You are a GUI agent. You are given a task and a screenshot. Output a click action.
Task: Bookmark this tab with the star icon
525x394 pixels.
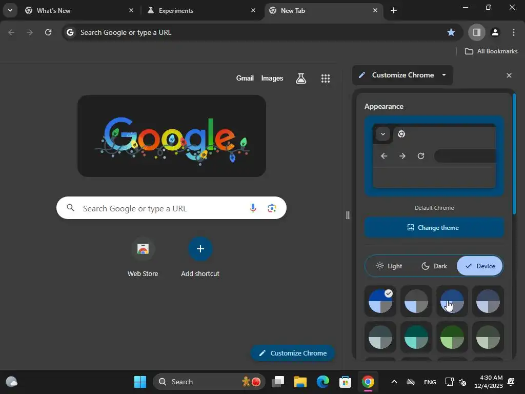(451, 32)
